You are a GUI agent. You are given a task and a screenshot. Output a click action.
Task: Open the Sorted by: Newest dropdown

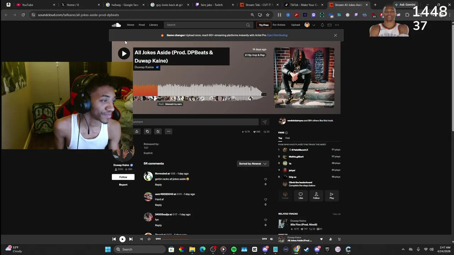click(x=253, y=164)
